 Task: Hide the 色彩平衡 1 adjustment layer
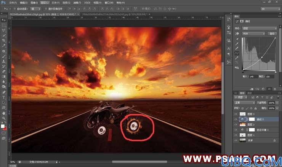pos(236,130)
